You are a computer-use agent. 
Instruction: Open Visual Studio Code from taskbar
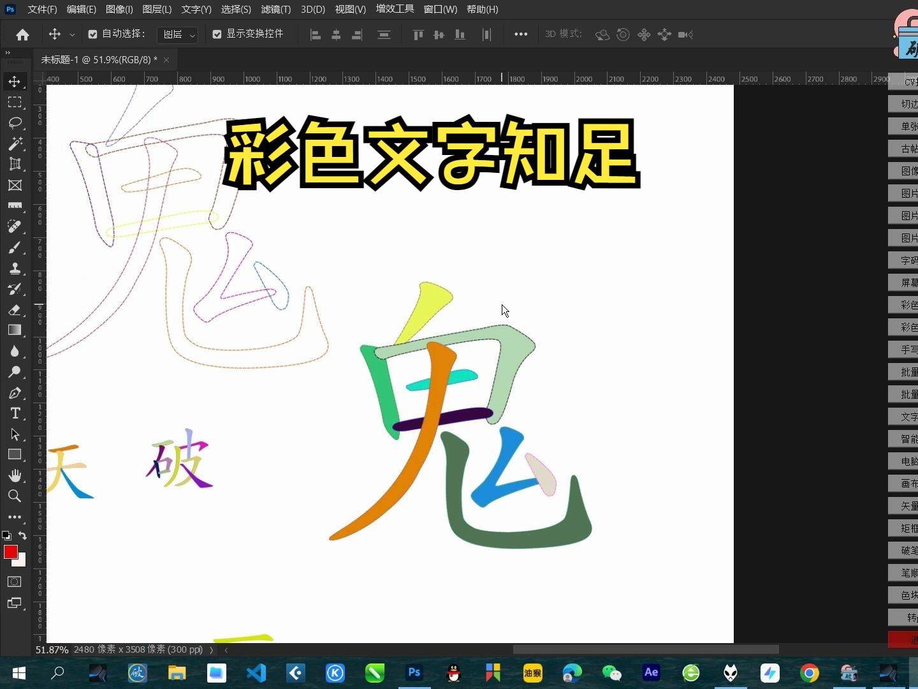click(256, 672)
